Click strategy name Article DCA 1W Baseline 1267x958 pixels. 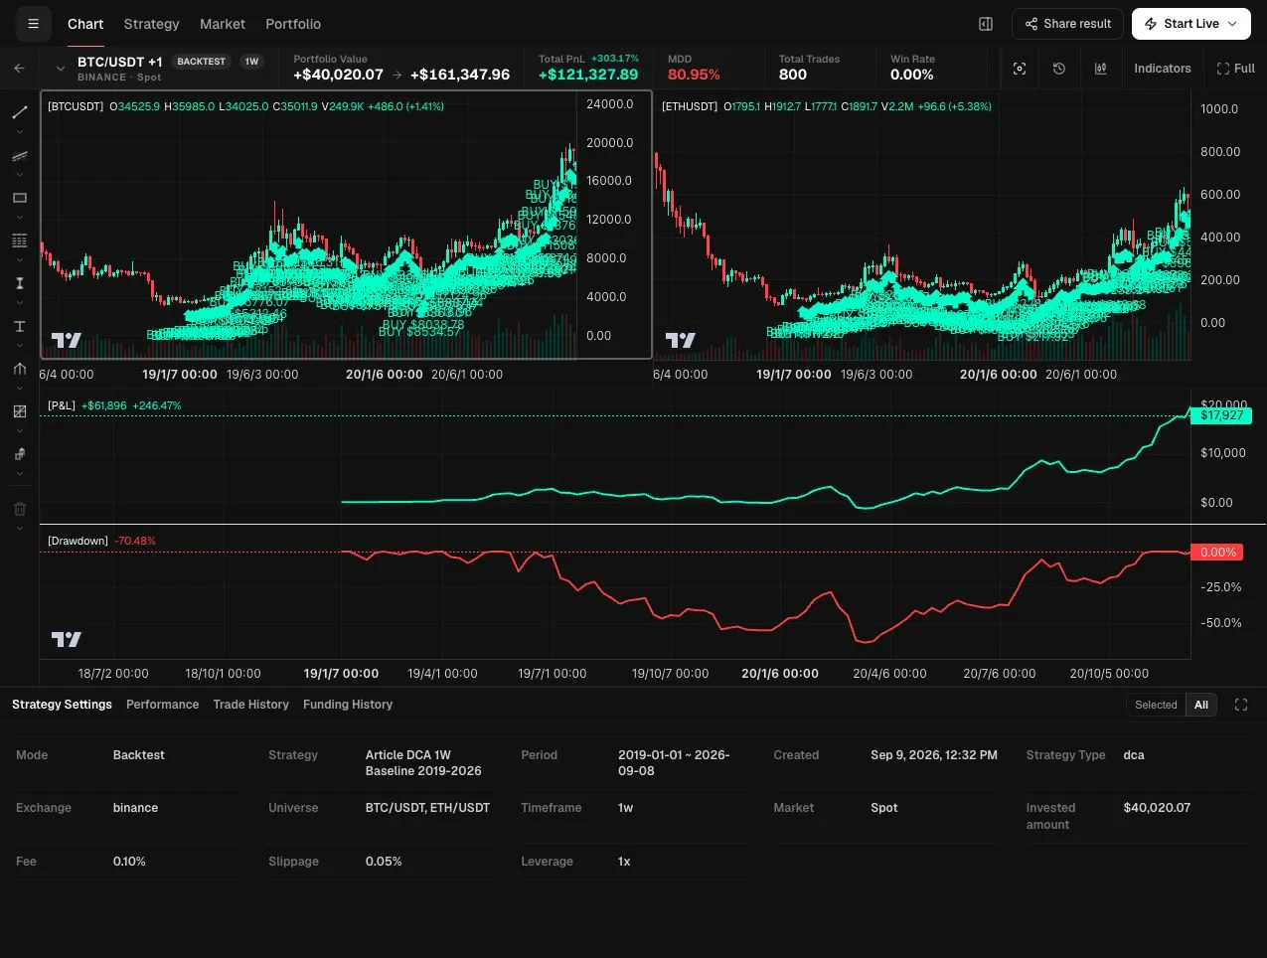423,763
